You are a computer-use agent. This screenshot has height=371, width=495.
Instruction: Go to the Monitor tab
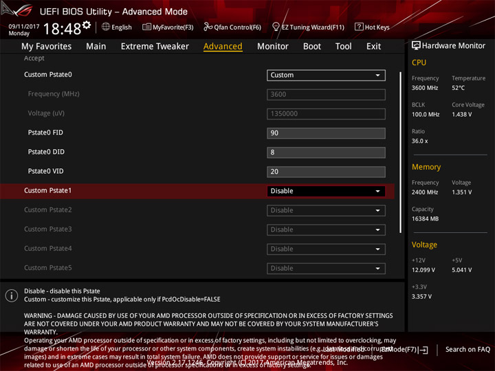pos(273,47)
